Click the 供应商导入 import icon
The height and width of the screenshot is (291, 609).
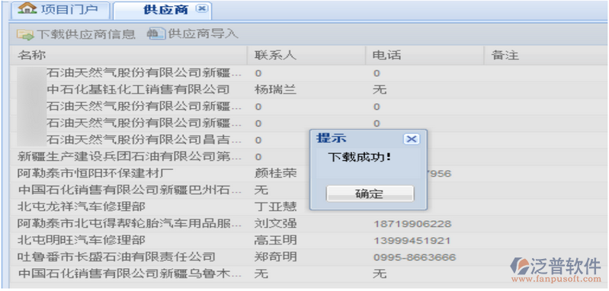pos(155,34)
